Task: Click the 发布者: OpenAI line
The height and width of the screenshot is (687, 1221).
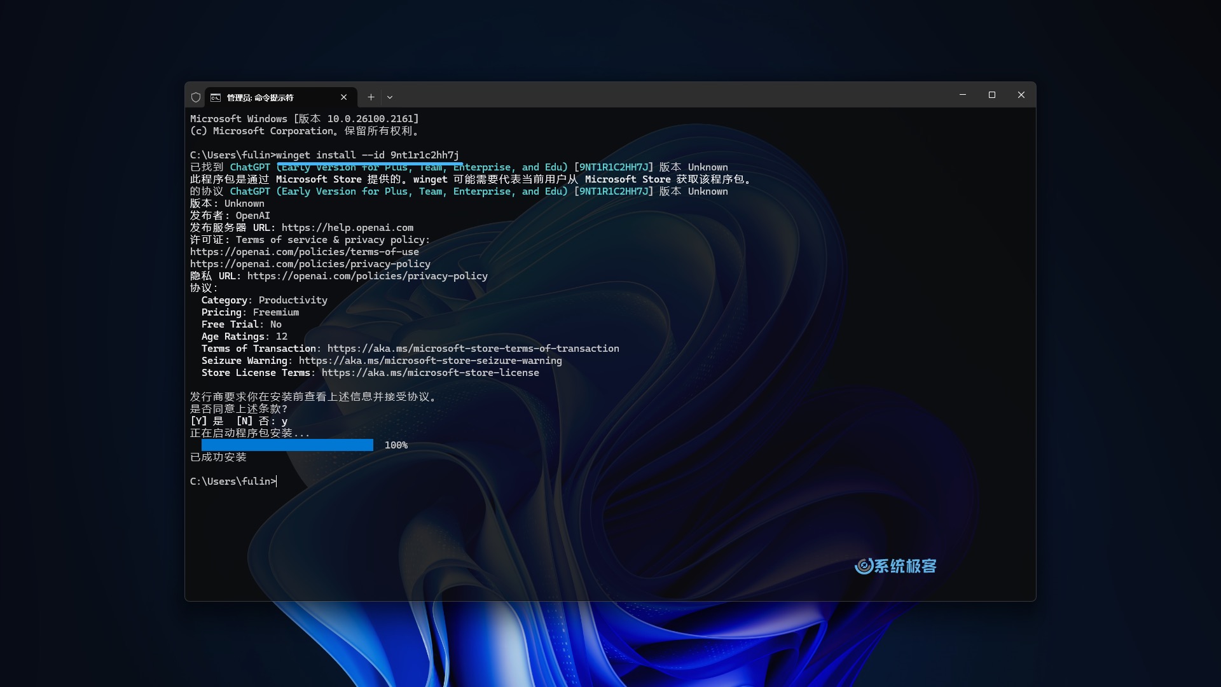Action: [x=230, y=216]
